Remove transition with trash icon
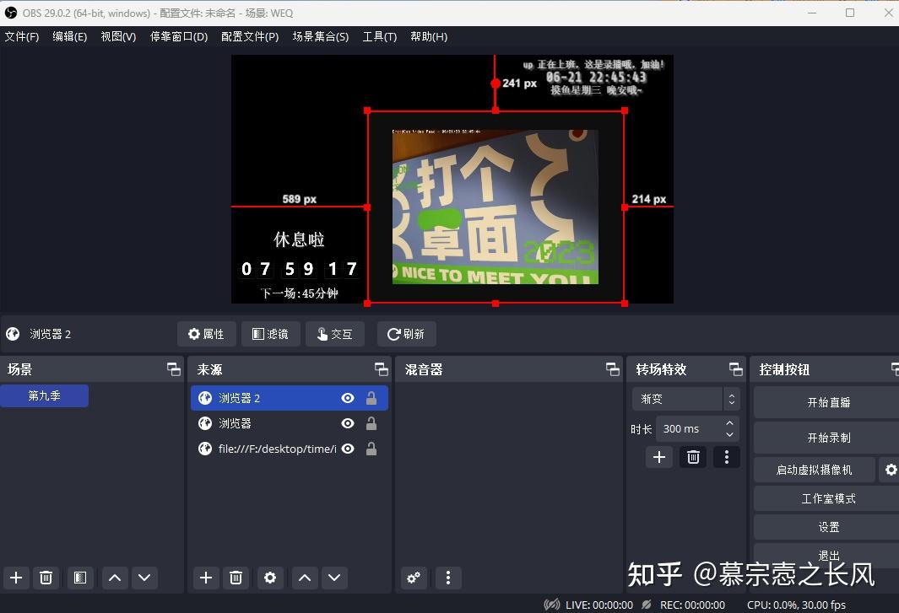This screenshot has height=613, width=899. point(693,457)
